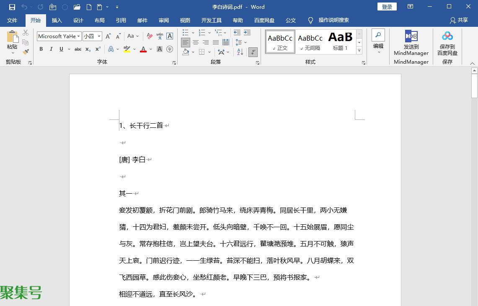The width and height of the screenshot is (478, 306).
Task: Click the Grow Font size icon
Action: (x=109, y=36)
